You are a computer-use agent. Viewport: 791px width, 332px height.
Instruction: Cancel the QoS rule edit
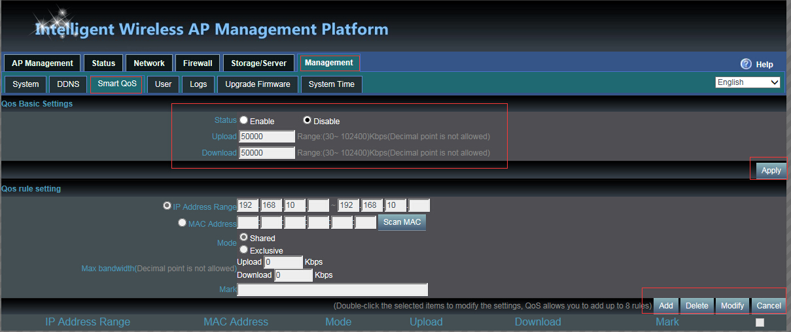769,305
